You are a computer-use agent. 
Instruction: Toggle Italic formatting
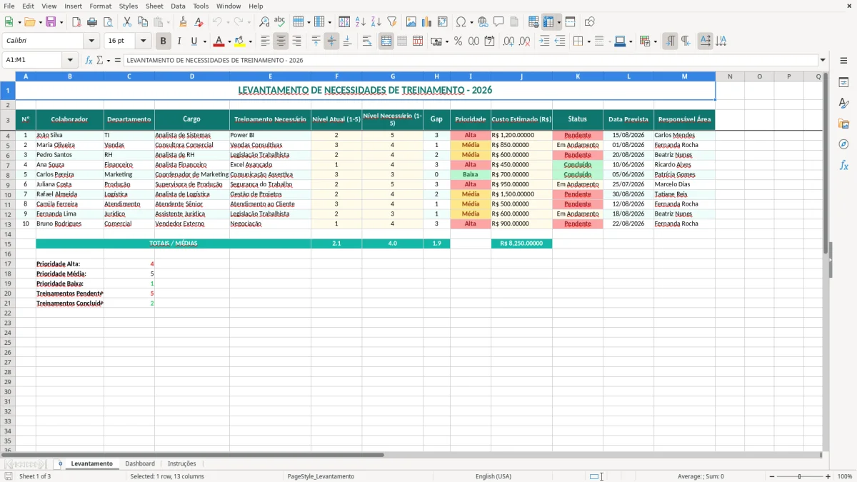pos(179,41)
